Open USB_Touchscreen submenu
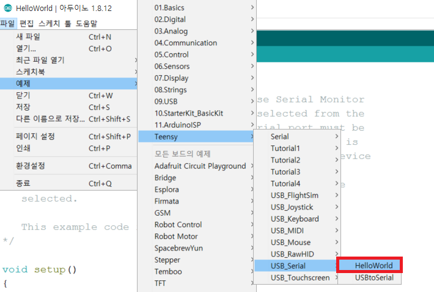This screenshot has height=292, width=434. [297, 277]
